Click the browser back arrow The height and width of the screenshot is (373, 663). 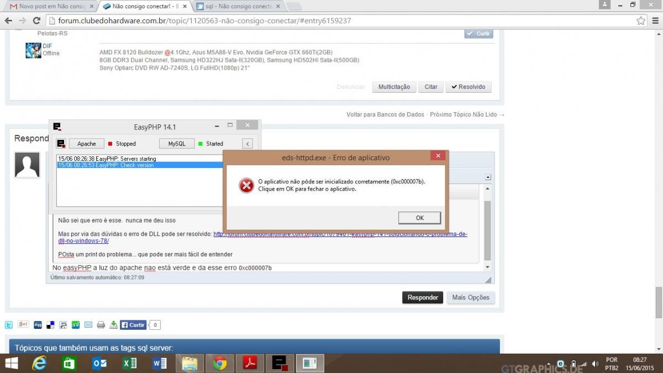tap(9, 20)
